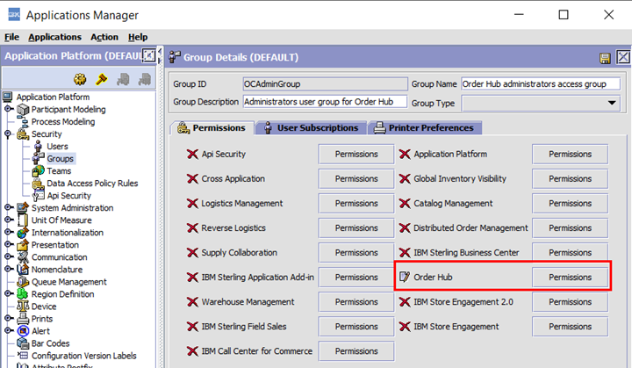Collapse the Security tree node
This screenshot has width=632, height=368.
8,134
